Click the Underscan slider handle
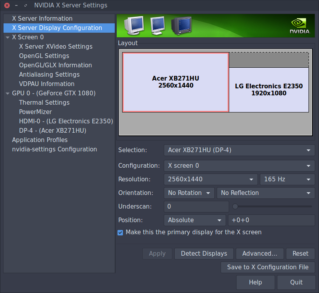 (x=235, y=207)
